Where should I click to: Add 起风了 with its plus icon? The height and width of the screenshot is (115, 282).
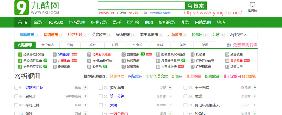(x=85, y=96)
